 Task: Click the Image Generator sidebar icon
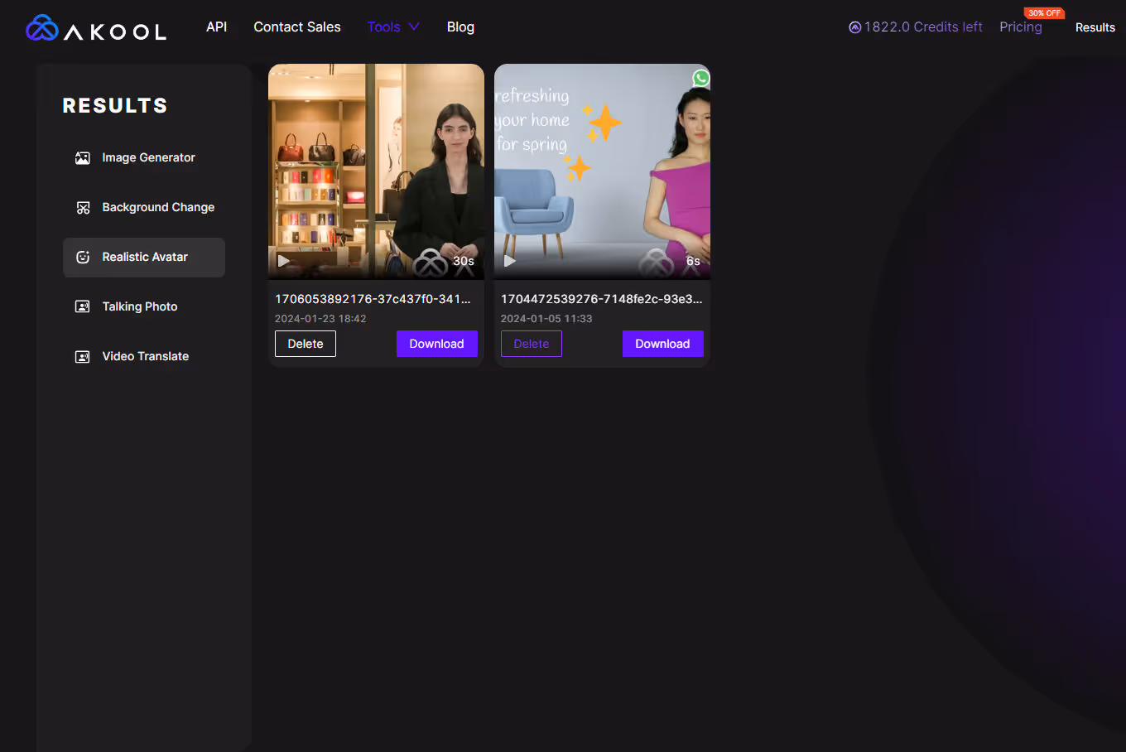(83, 158)
